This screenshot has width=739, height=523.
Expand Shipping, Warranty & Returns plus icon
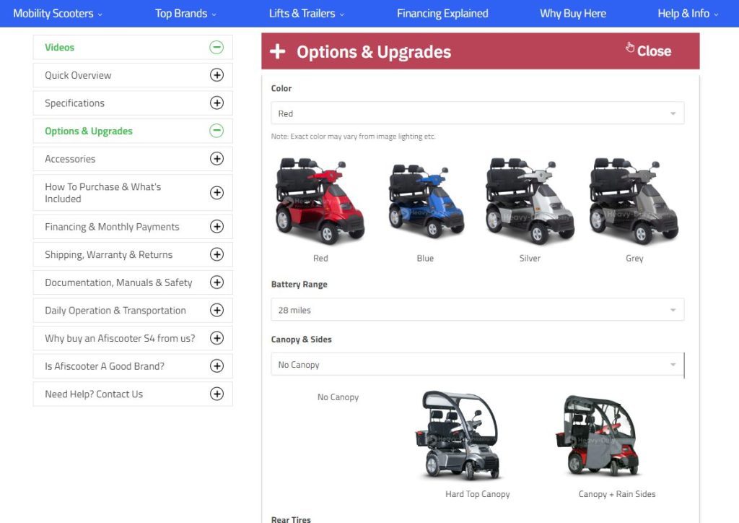point(217,254)
